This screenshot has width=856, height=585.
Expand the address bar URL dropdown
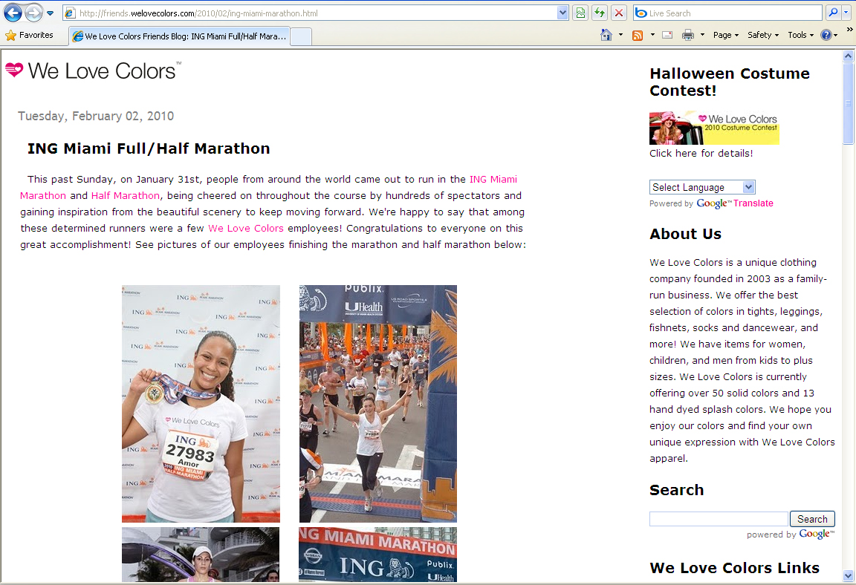pos(562,13)
